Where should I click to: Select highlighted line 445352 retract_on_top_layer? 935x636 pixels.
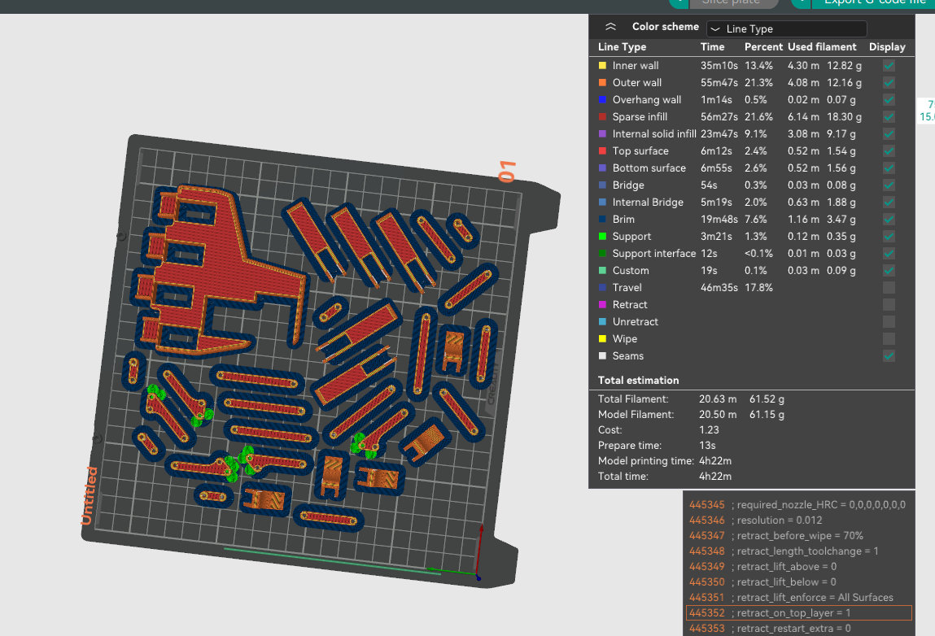[x=798, y=613]
